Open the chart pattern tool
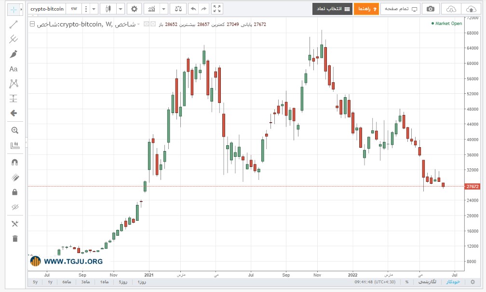This screenshot has width=486, height=292. coord(13,84)
